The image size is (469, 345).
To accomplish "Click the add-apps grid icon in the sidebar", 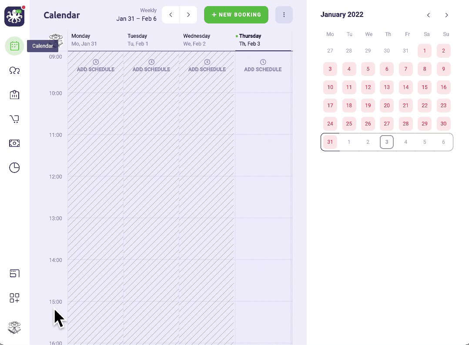I will 14,298.
